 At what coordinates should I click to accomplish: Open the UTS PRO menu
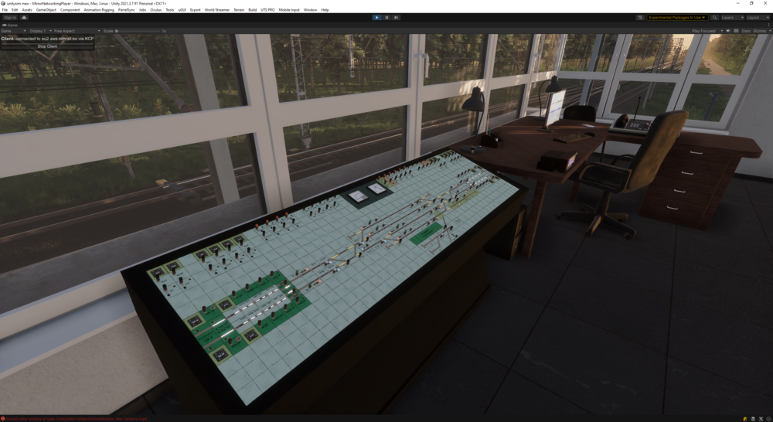(x=267, y=10)
